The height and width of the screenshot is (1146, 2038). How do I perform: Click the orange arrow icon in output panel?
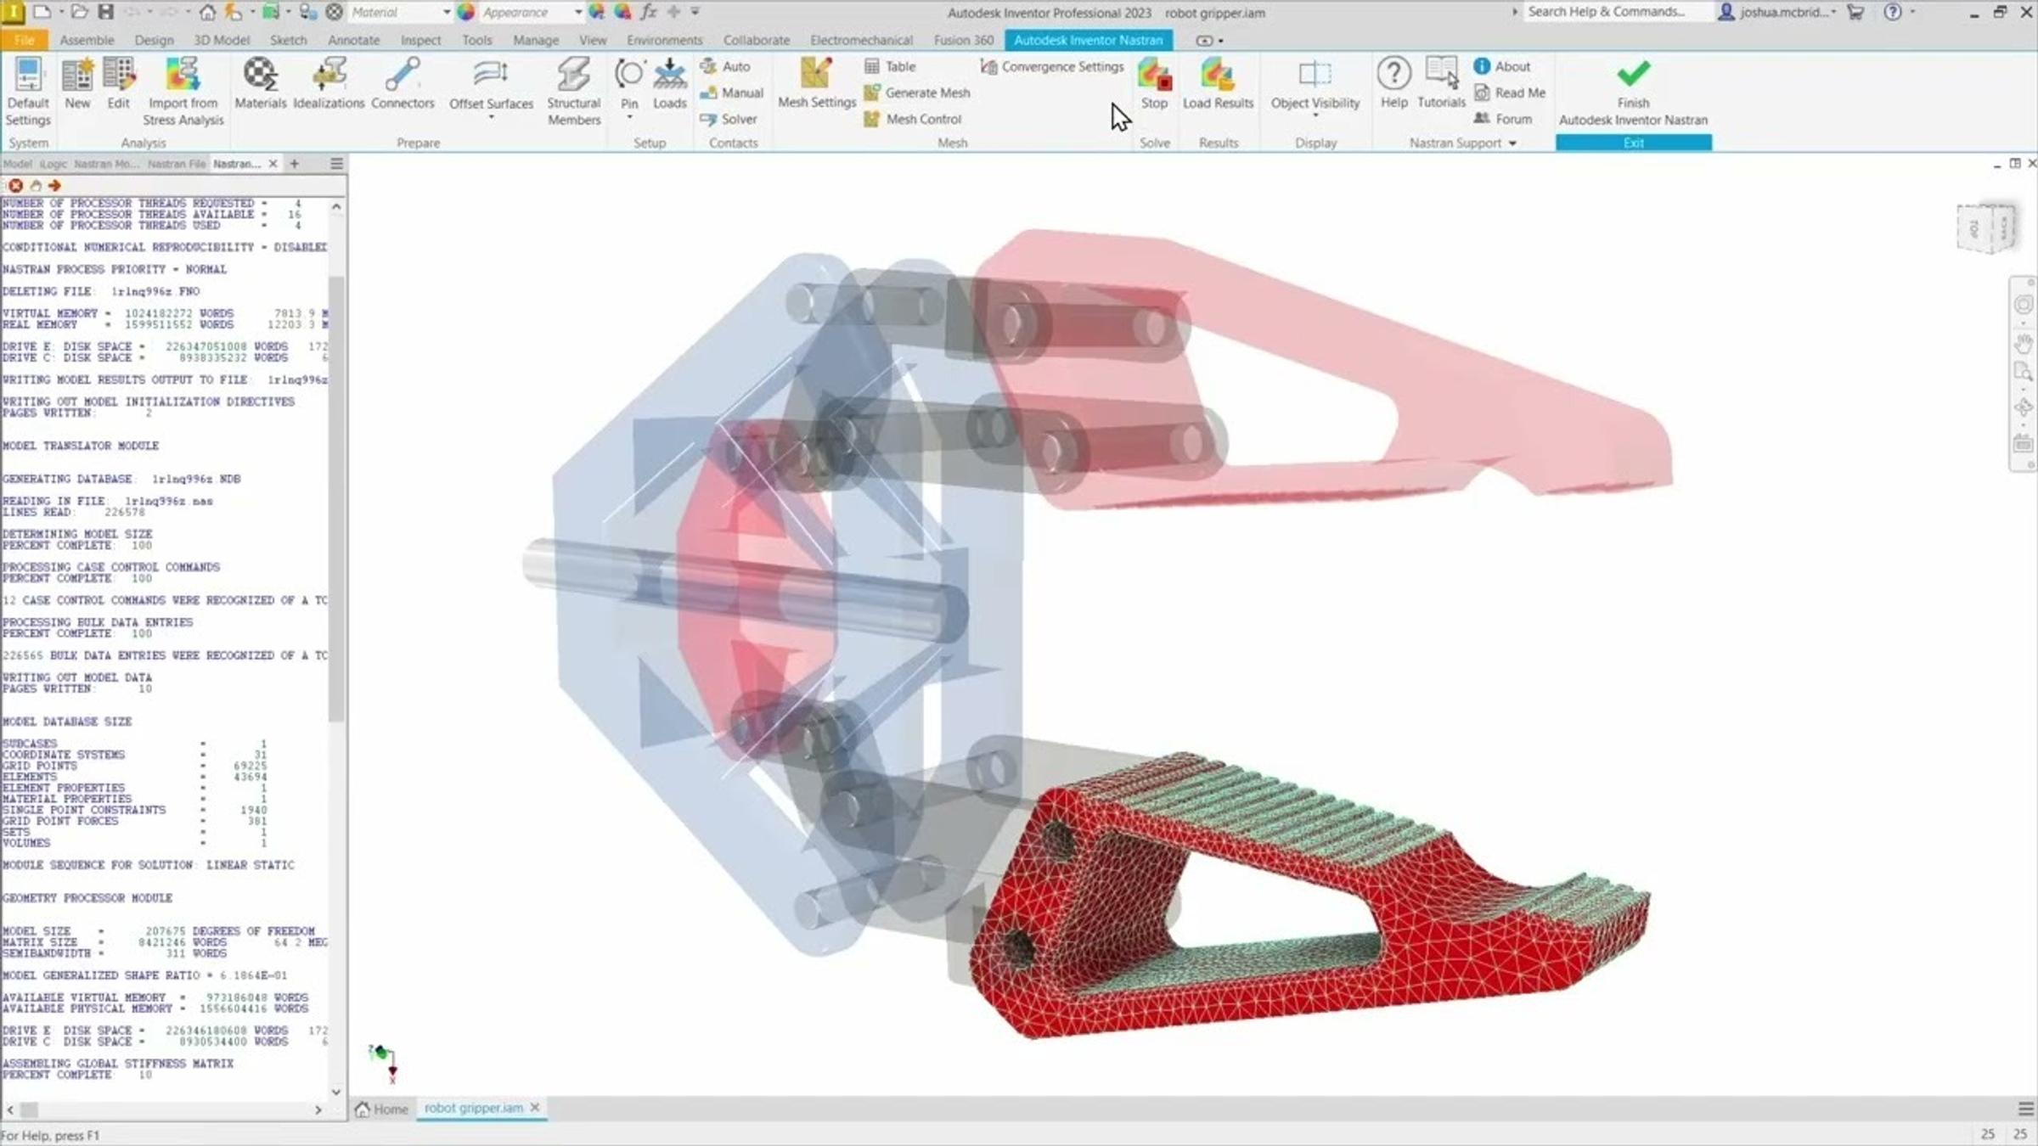pos(55,185)
